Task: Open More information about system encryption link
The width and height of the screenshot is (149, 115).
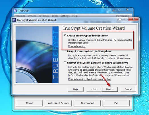Action: 90,79
